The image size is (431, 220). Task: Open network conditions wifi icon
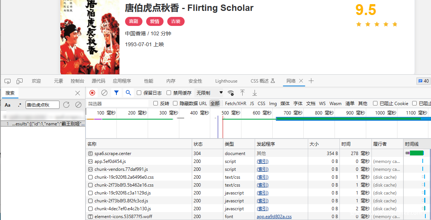click(x=231, y=93)
